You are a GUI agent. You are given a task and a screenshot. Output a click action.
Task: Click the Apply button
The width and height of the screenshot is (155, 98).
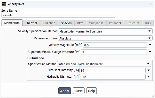65,91
